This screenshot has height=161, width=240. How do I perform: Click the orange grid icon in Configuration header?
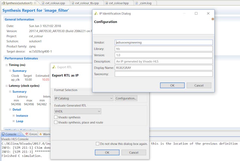click(x=213, y=19)
